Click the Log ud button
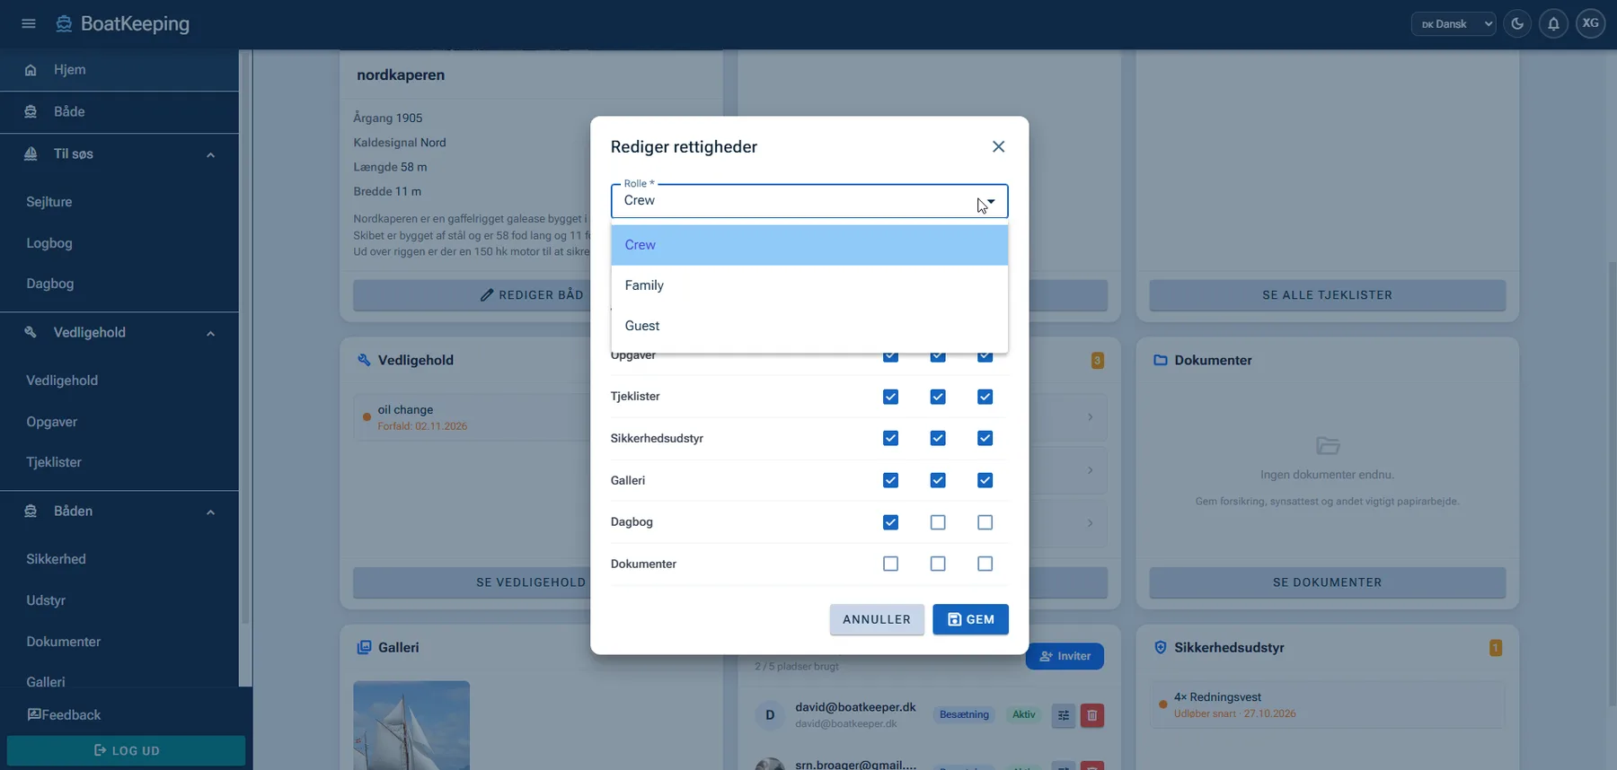The height and width of the screenshot is (770, 1617). tap(126, 750)
